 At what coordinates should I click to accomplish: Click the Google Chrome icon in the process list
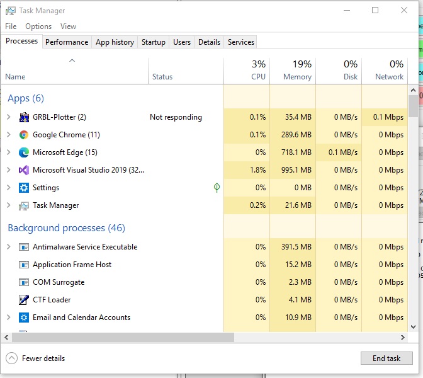coord(24,135)
